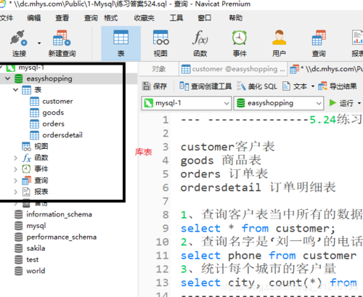363x297 pixels.
Task: Click editor line 9 select statement
Action: pyautogui.click(x=258, y=228)
